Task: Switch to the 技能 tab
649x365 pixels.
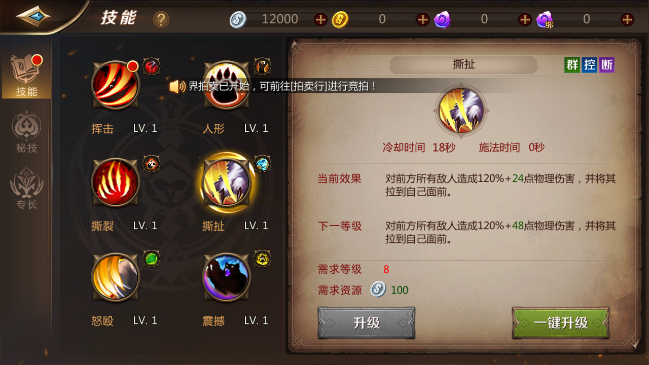Action: (26, 76)
